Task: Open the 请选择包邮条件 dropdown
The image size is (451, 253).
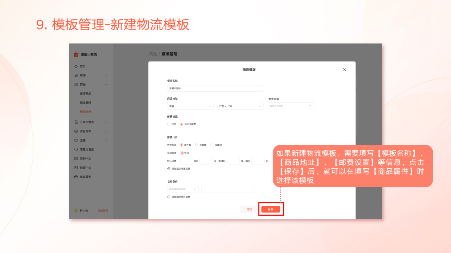Action: point(183,189)
